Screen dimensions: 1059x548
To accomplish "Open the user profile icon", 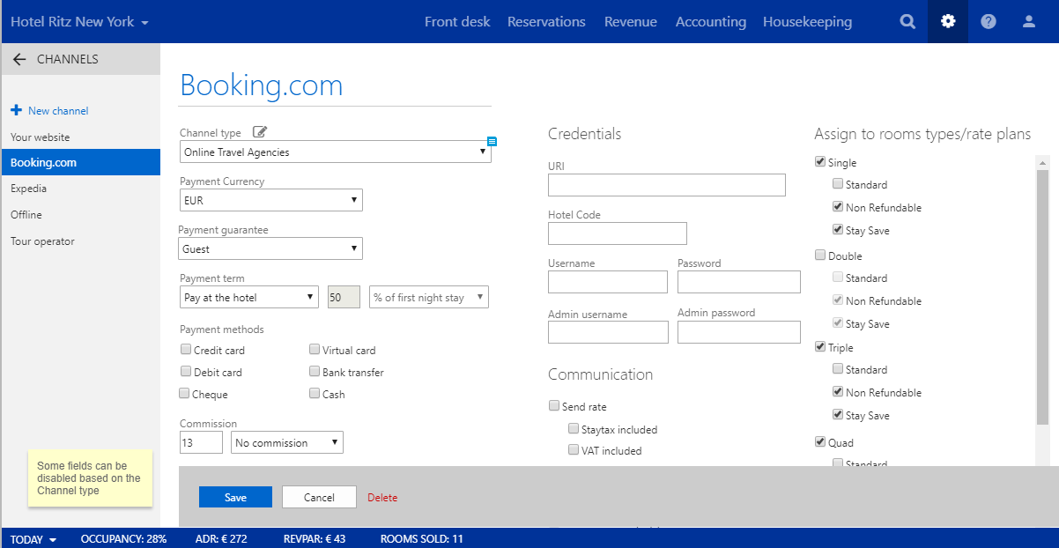I will (x=1029, y=22).
